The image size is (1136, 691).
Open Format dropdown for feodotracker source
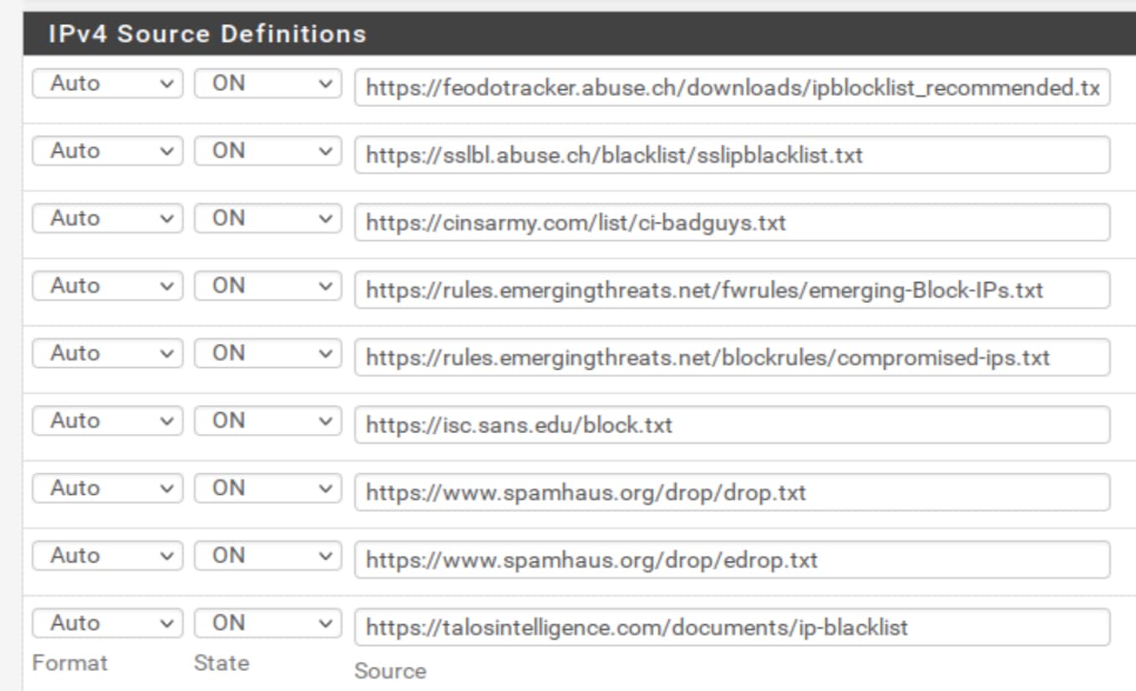(x=107, y=84)
